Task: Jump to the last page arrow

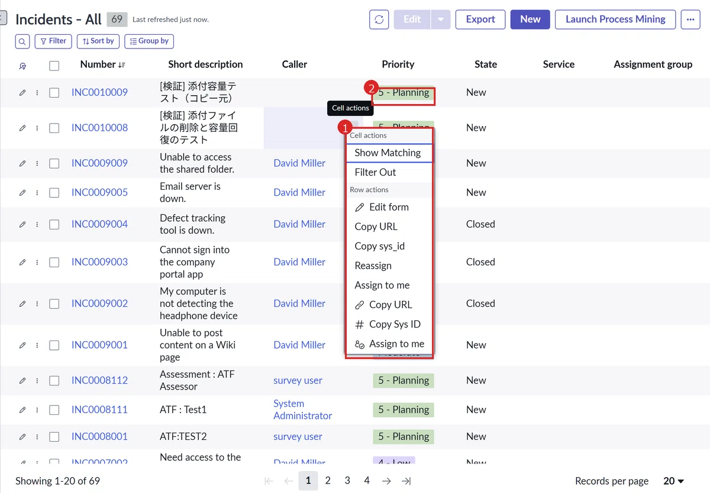Action: coord(406,481)
